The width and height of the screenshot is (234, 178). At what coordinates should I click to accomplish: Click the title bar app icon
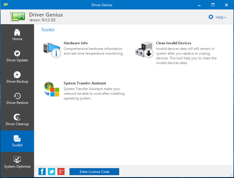click(x=6, y=5)
